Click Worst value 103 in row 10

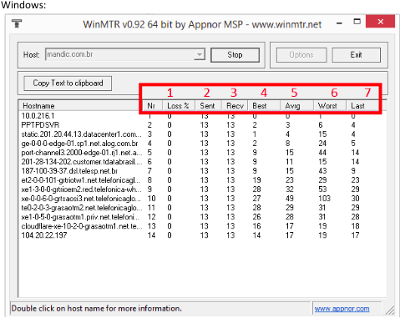(x=324, y=199)
